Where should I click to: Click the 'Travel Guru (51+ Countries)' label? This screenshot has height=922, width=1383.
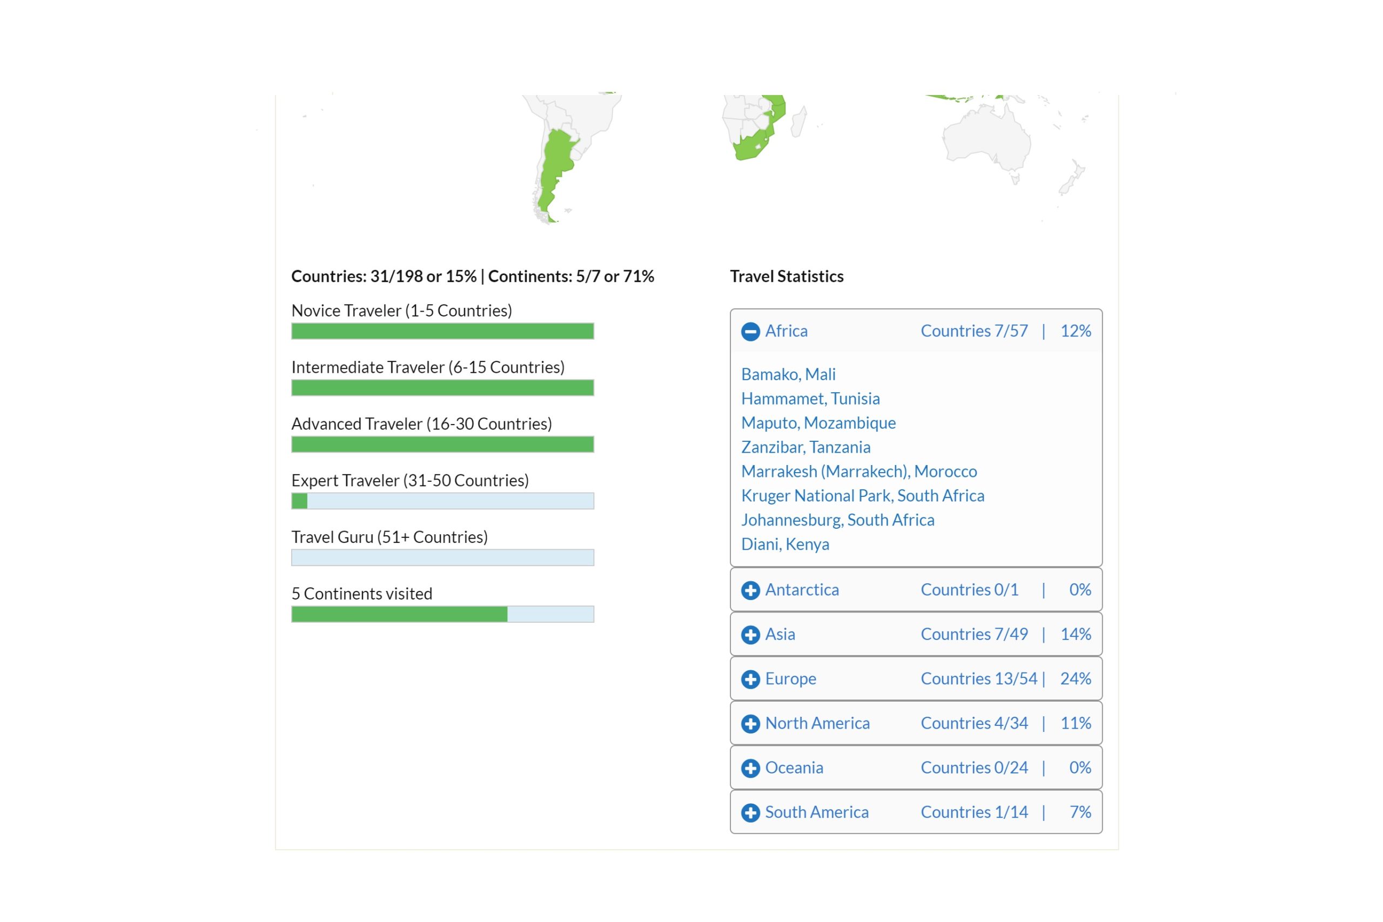tap(390, 537)
